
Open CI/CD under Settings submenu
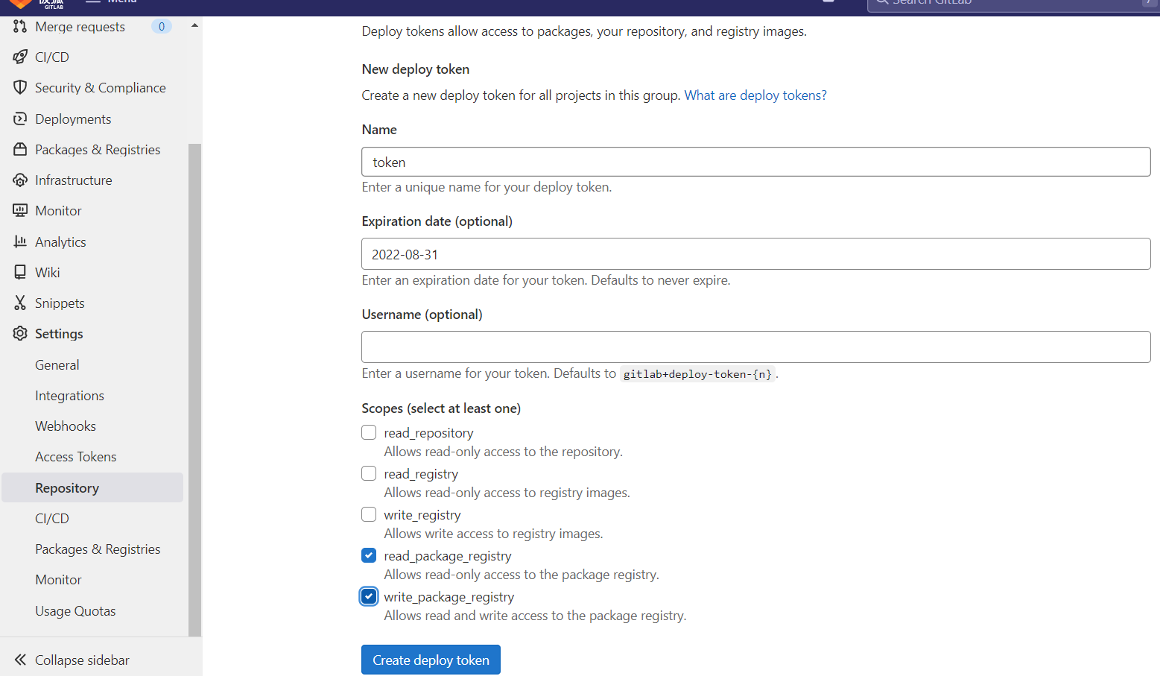coord(92,519)
